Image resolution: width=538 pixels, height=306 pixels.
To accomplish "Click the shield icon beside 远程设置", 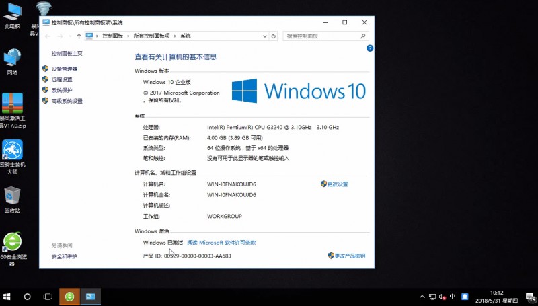I will coord(45,79).
